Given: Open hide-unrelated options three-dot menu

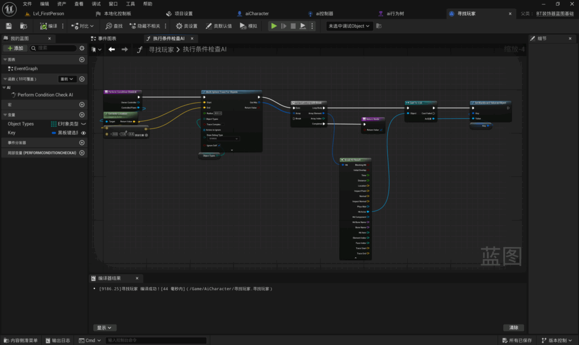Looking at the screenshot, I should point(166,26).
